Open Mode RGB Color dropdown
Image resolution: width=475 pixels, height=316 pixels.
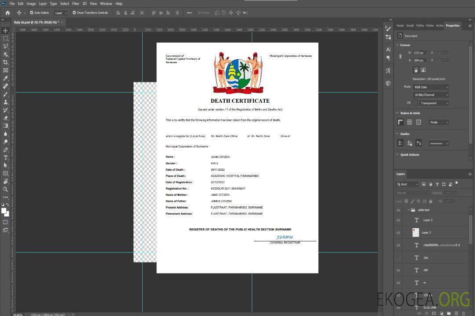tap(431, 87)
